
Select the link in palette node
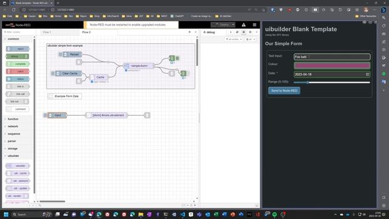18,86
